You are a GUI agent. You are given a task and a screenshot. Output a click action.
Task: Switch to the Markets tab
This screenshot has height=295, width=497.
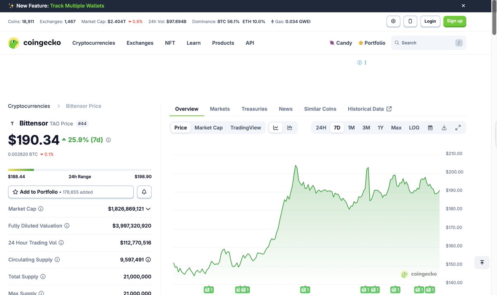[220, 109]
